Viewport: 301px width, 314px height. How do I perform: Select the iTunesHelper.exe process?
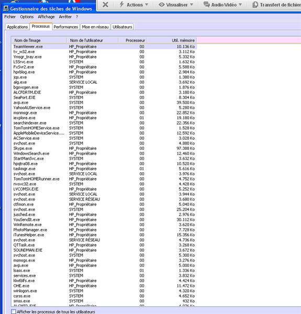tap(104, 235)
